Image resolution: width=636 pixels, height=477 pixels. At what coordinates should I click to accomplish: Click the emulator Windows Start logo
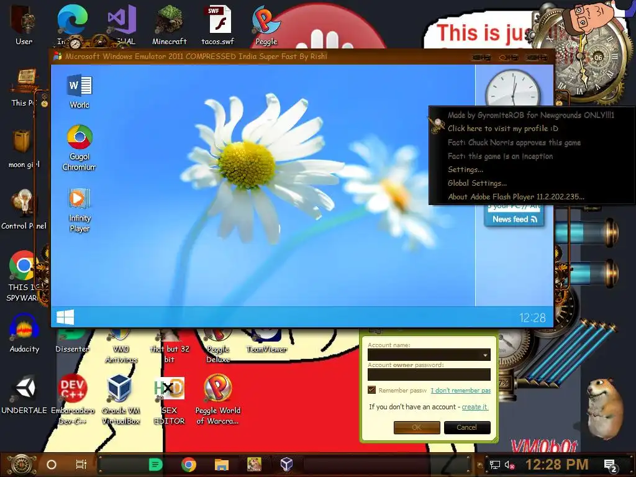(65, 317)
